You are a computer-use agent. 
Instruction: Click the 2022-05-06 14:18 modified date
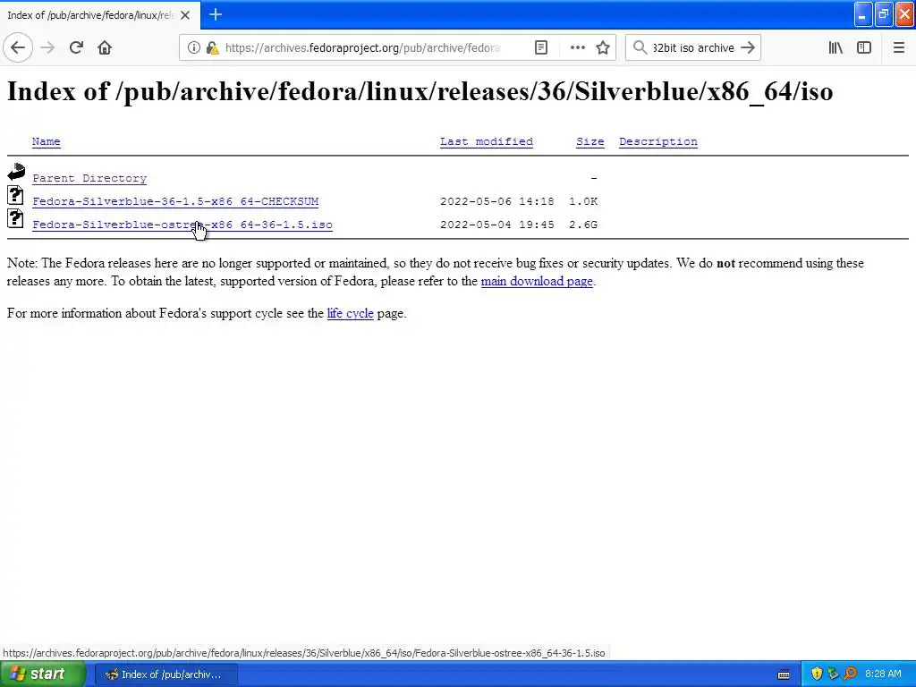pos(497,201)
